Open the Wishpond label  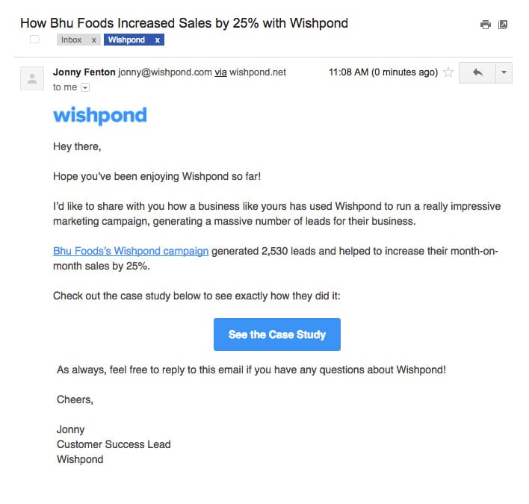pyautogui.click(x=126, y=40)
